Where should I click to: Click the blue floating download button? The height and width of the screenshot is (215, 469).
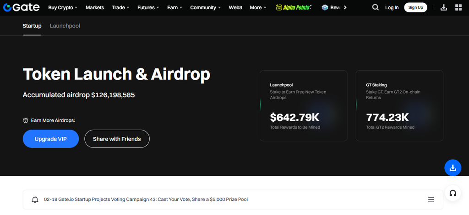453,168
